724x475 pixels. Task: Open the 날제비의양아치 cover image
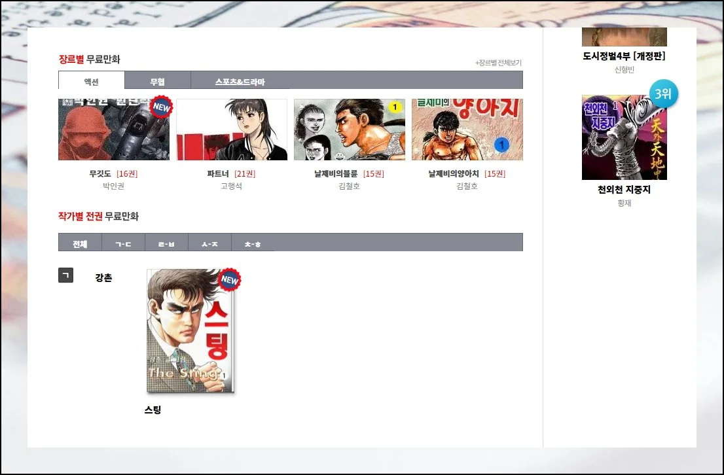coord(467,130)
